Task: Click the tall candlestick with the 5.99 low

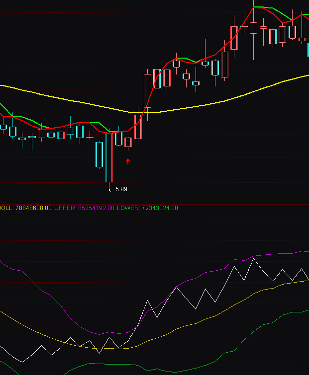Action: pyautogui.click(x=109, y=157)
